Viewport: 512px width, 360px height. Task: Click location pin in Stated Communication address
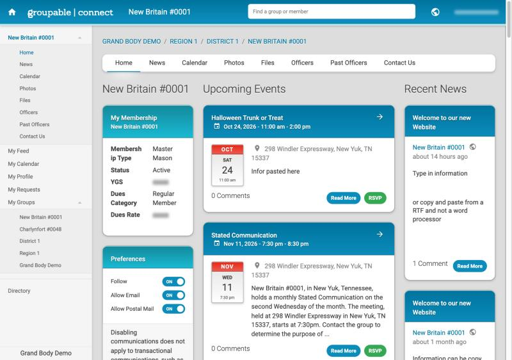[257, 266]
